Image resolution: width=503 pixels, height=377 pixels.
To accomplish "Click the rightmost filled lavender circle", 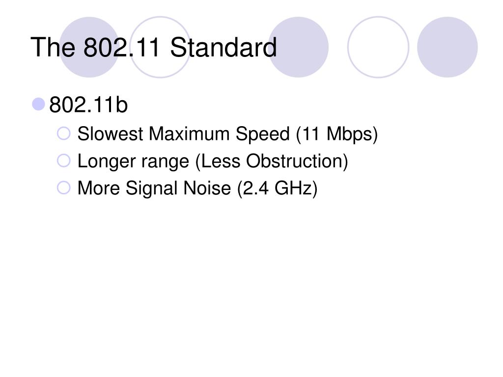I will [x=447, y=47].
